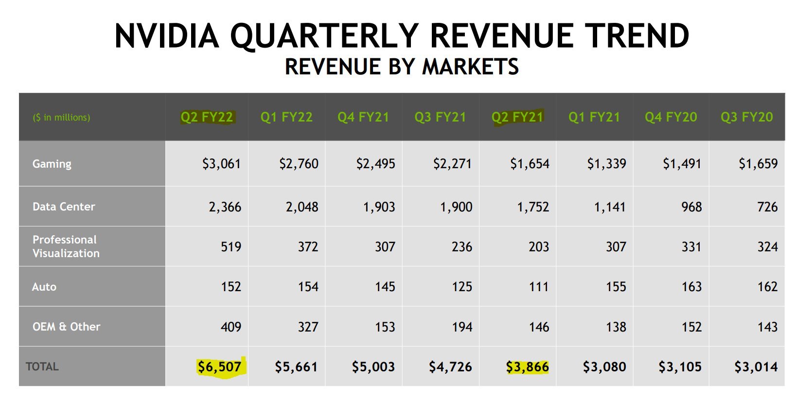
Task: Click the 'TOTAL' row label
Action: coord(42,367)
